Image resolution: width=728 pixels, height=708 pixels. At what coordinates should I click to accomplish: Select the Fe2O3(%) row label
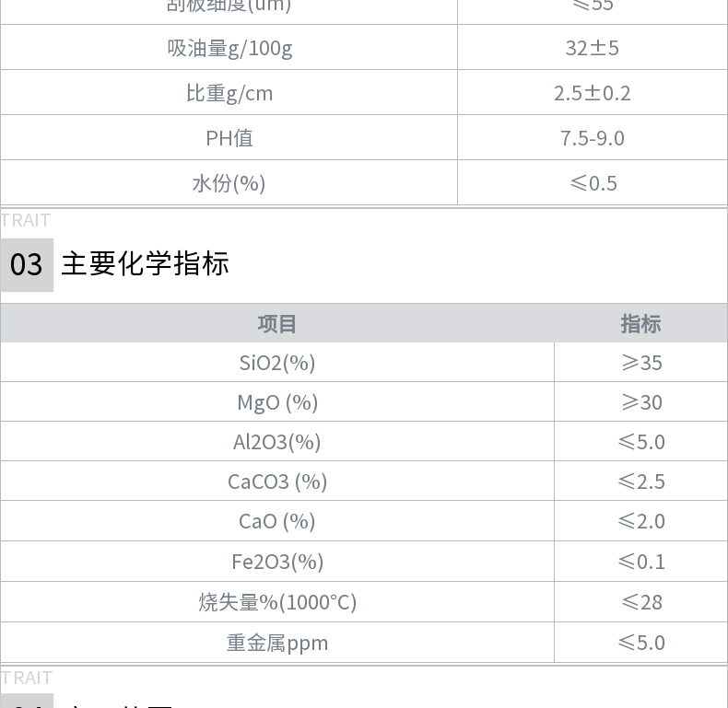[x=277, y=562]
